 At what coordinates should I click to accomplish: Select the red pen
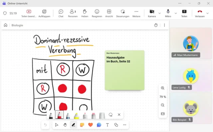tap(59, 115)
